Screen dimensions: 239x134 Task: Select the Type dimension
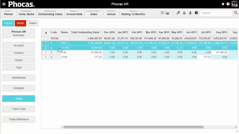[x=19, y=67]
